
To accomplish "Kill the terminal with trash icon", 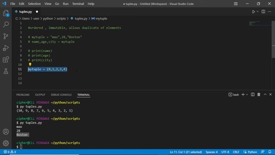I will pos(259,95).
